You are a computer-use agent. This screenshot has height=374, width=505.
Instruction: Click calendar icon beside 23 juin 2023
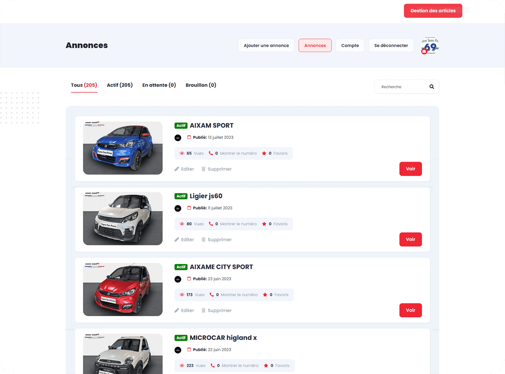tap(189, 278)
